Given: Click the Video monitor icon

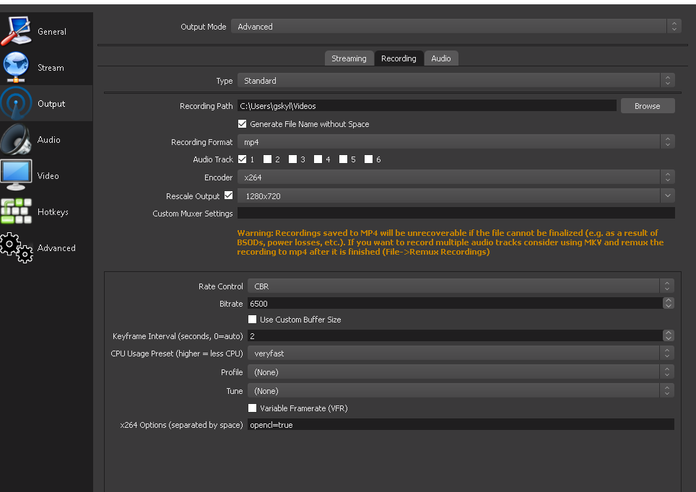Looking at the screenshot, I should click(x=17, y=175).
